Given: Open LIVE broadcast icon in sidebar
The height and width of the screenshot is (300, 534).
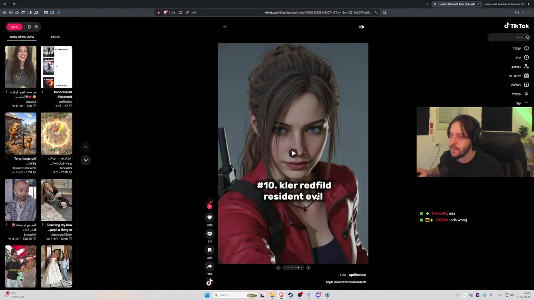Looking at the screenshot, I should (x=526, y=76).
